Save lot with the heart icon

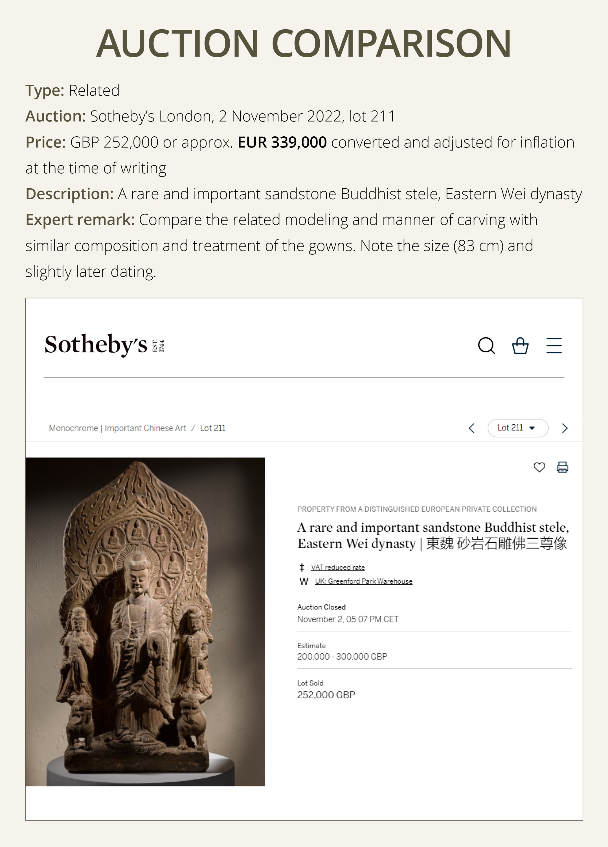tap(539, 467)
